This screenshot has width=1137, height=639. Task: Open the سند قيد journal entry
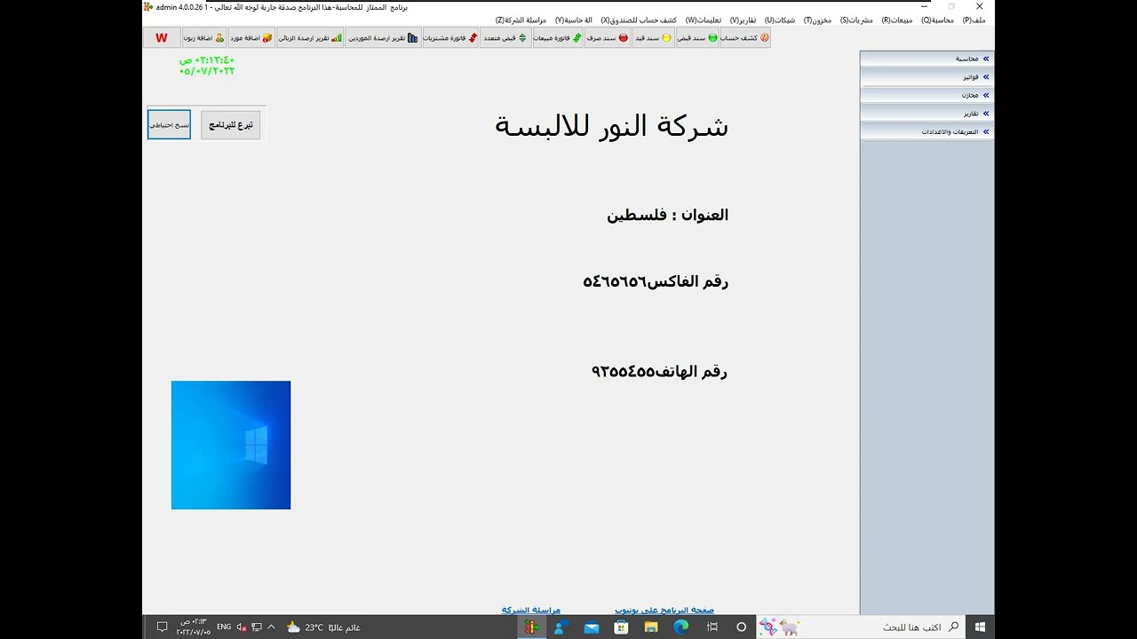pyautogui.click(x=653, y=38)
